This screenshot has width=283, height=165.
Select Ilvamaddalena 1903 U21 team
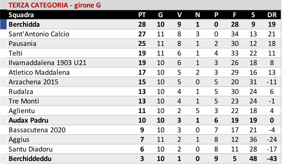click(x=48, y=63)
